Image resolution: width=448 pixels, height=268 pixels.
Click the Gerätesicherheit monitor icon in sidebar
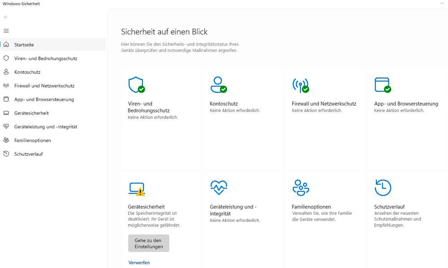pyautogui.click(x=6, y=113)
